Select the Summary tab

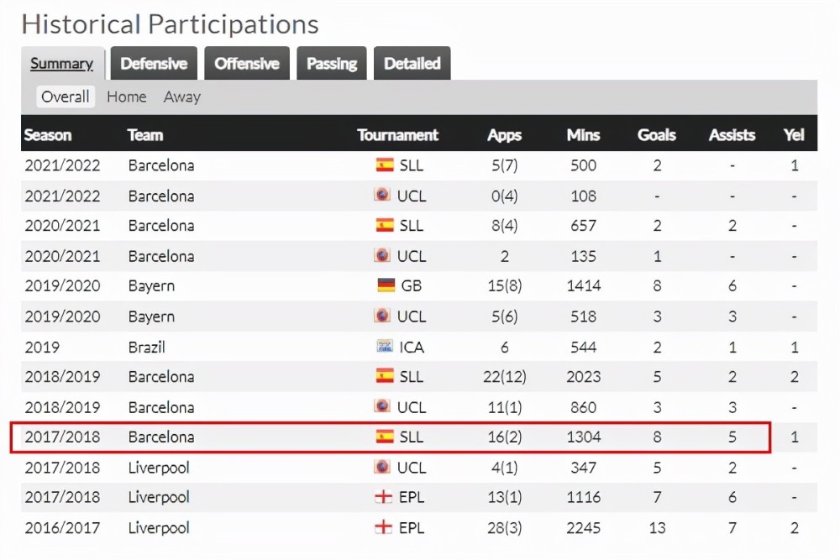click(62, 63)
